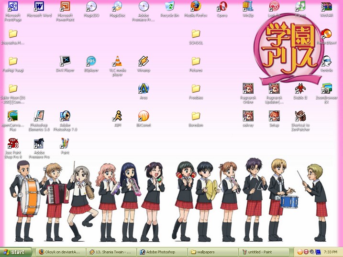Select the Fushigi Yuugi folder

click(13, 61)
